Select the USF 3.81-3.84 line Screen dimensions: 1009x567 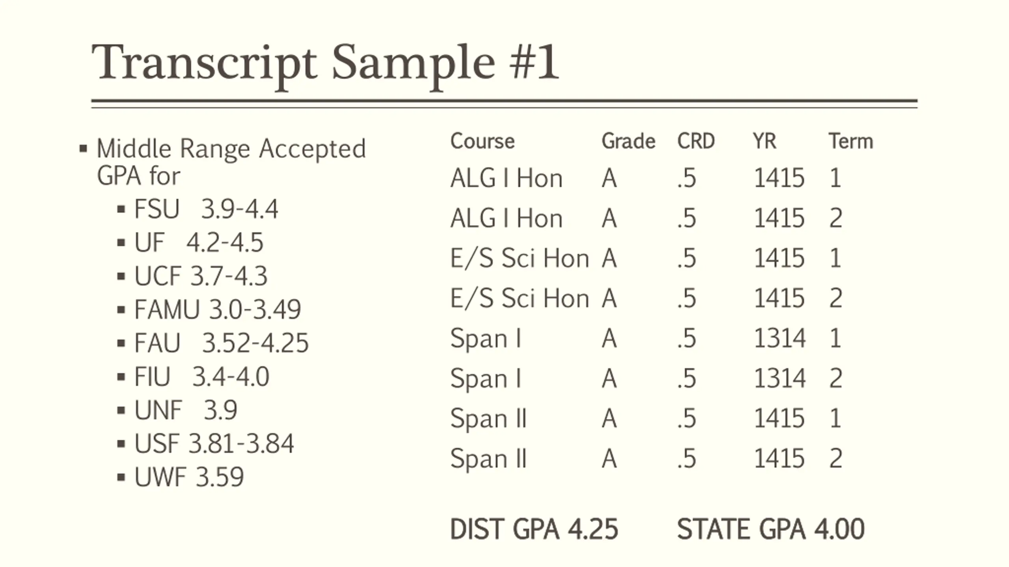214,443
